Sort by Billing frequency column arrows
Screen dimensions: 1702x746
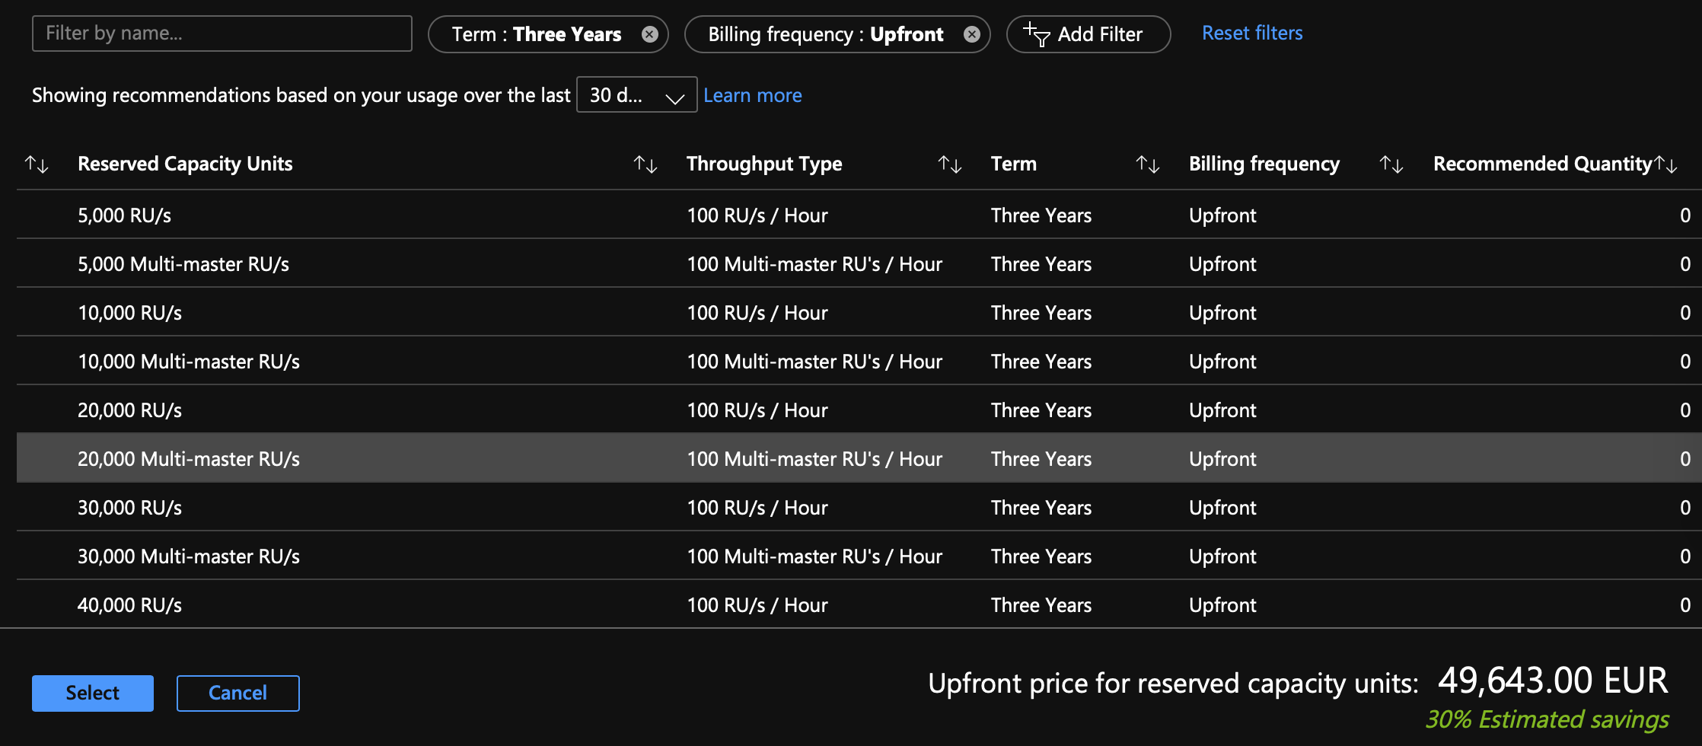click(1391, 164)
